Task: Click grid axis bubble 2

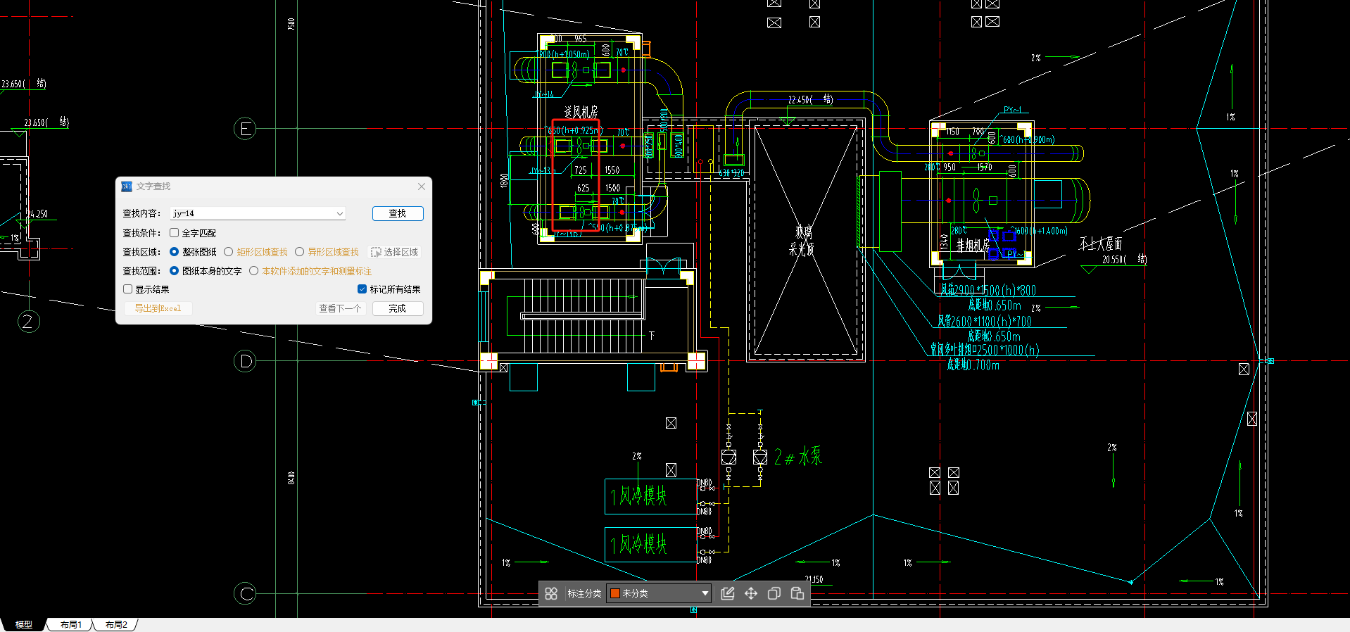Action: (x=28, y=322)
